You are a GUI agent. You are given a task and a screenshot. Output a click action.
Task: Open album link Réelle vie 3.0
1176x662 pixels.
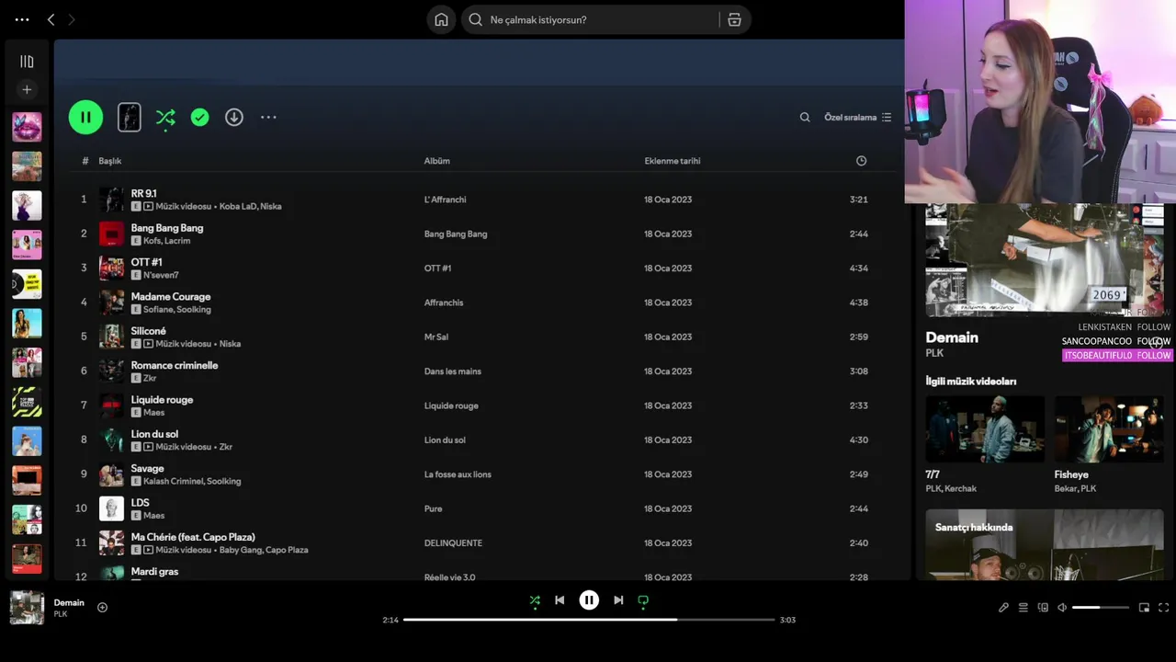450,576
